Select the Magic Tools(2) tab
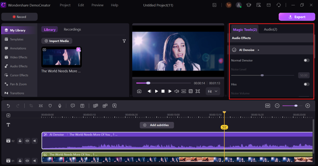This screenshot has height=166, width=318. click(x=245, y=29)
